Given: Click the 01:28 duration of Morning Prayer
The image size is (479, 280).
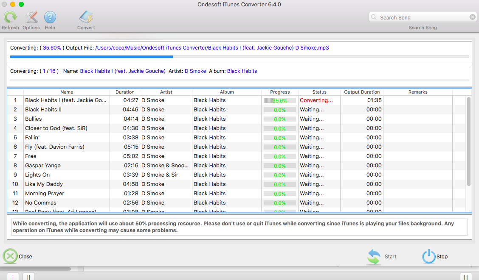Looking at the screenshot, I should click(x=131, y=194).
